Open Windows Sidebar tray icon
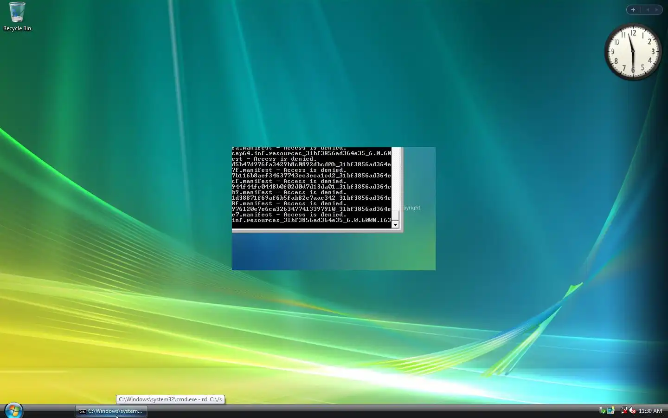668x418 pixels. click(x=611, y=411)
